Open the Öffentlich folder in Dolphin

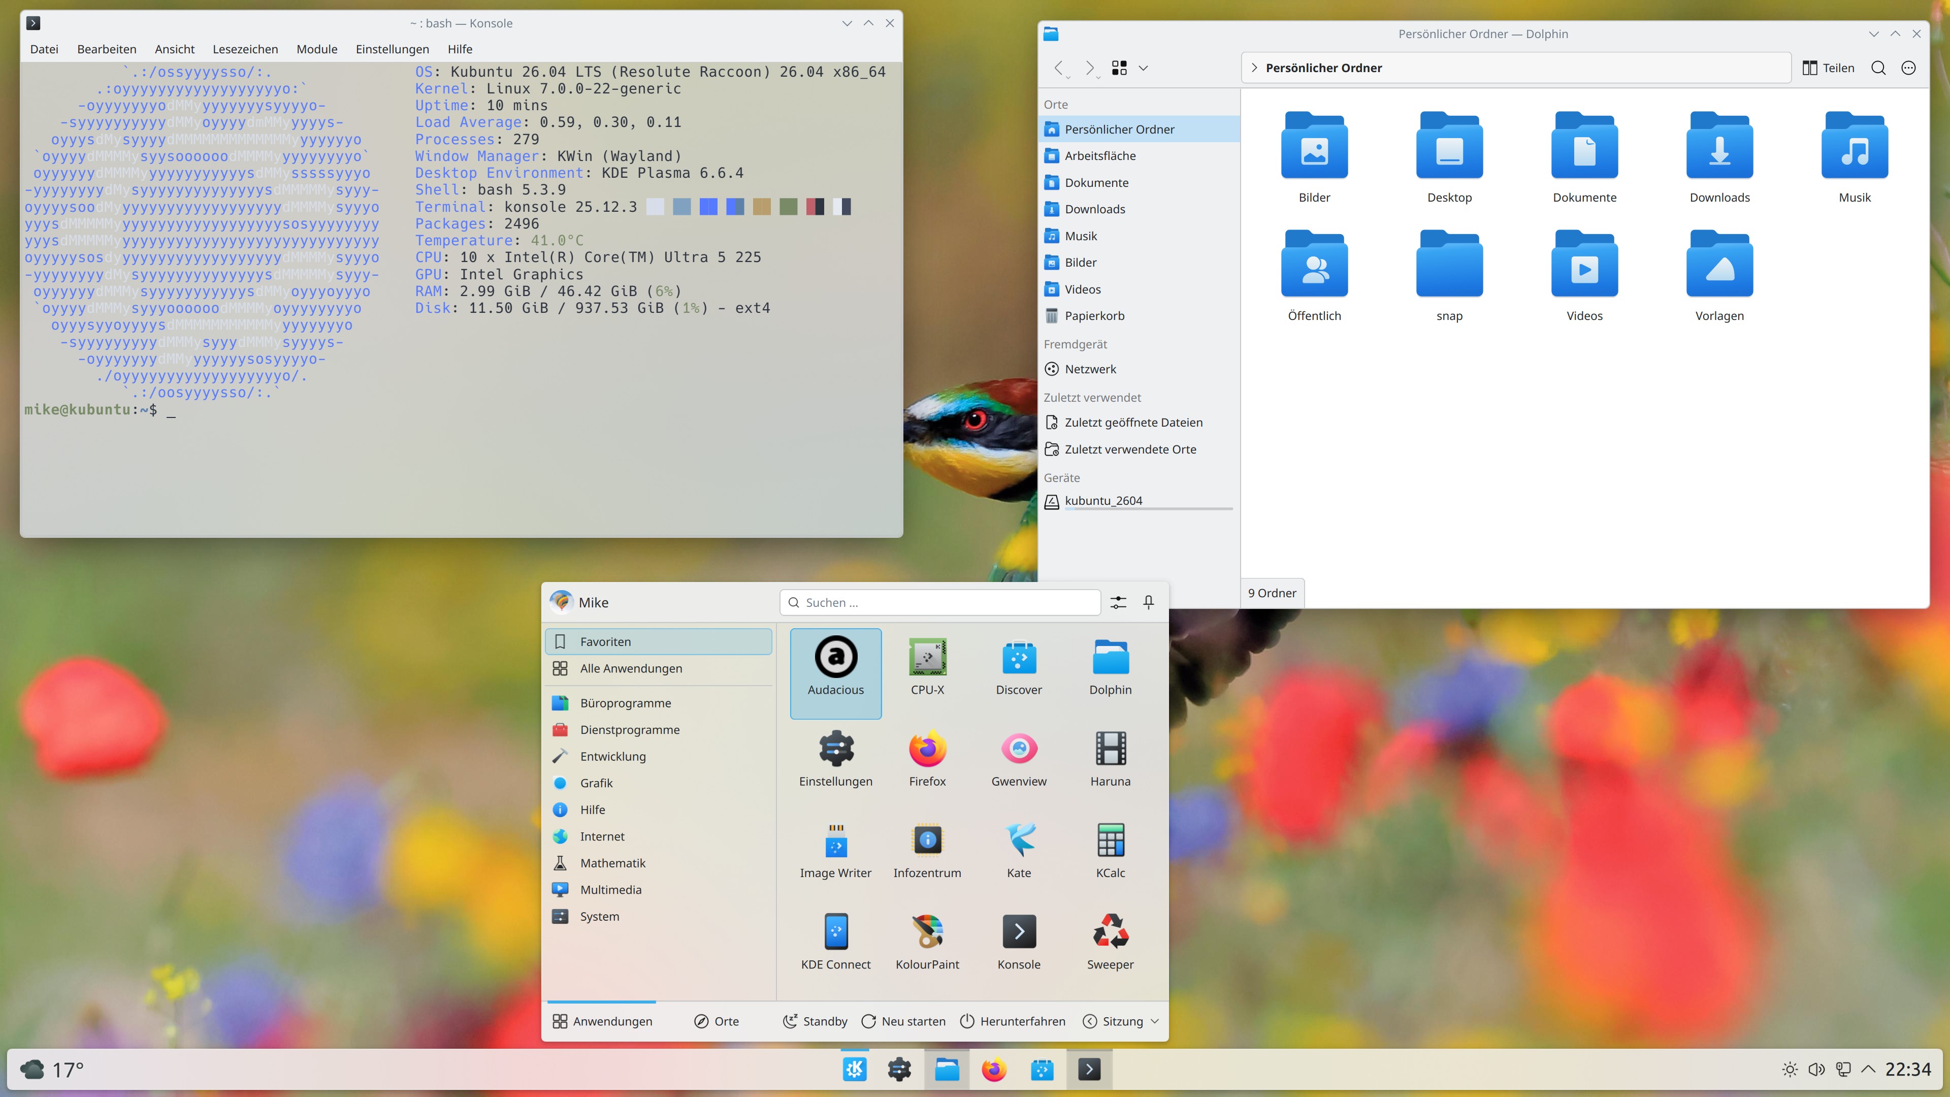tap(1314, 276)
